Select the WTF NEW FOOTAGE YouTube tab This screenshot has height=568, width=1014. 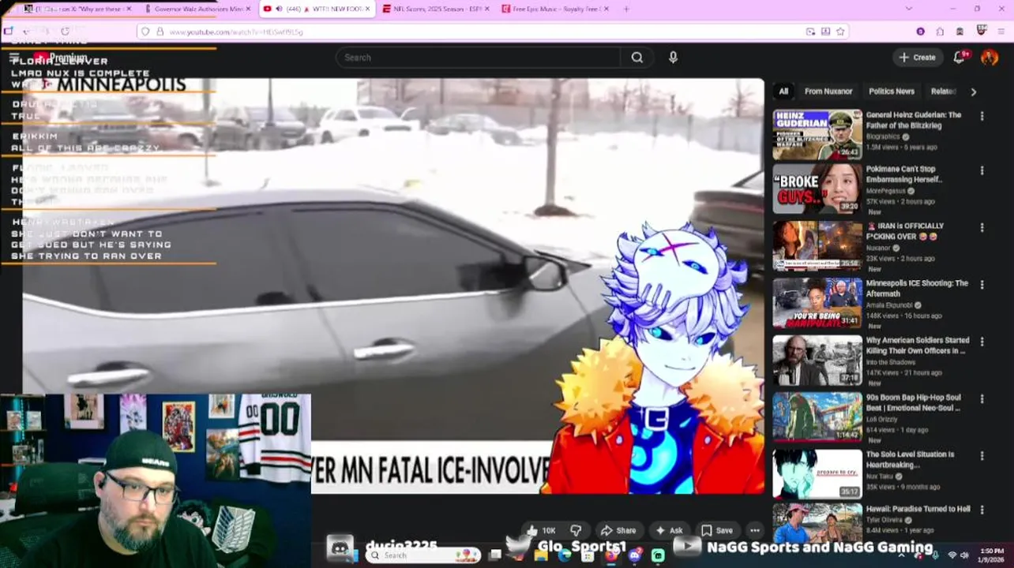coord(317,9)
